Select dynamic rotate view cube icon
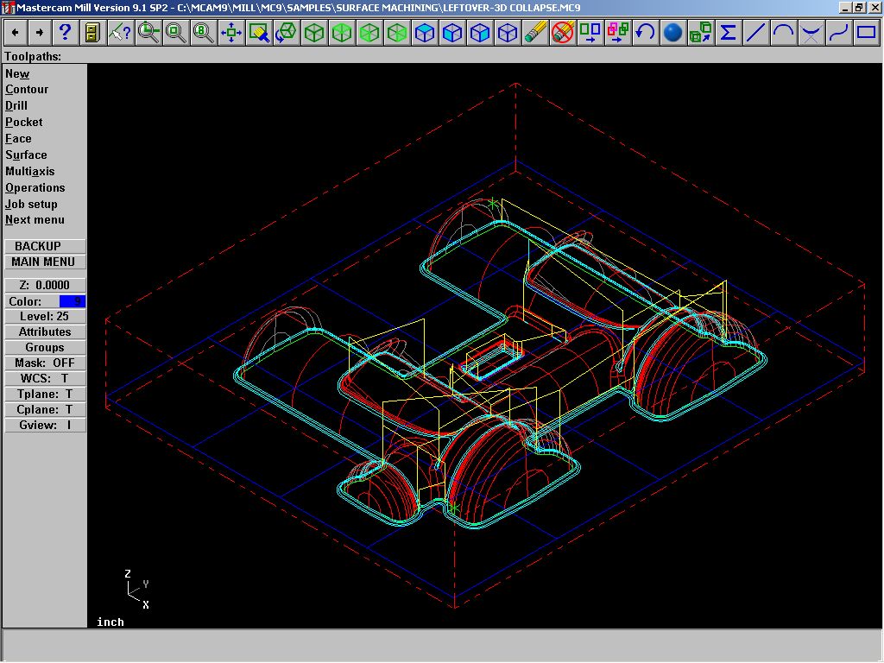The width and height of the screenshot is (884, 663). (x=287, y=33)
